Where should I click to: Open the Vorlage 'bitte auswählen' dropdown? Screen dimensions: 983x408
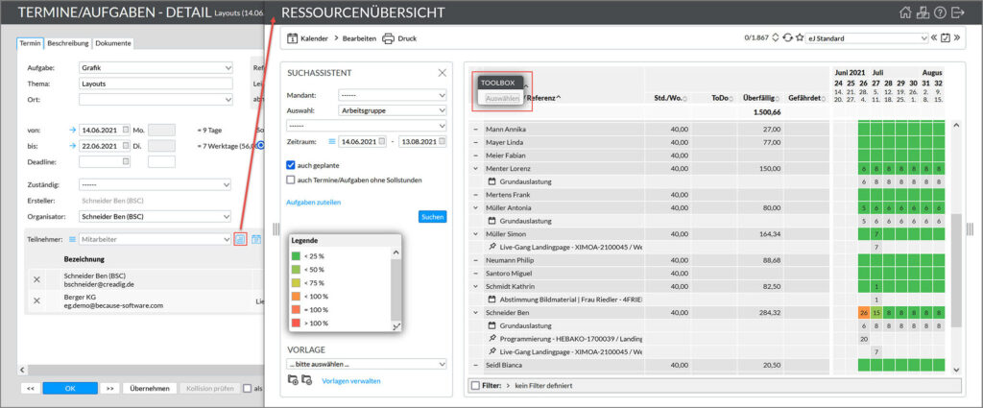(x=366, y=364)
